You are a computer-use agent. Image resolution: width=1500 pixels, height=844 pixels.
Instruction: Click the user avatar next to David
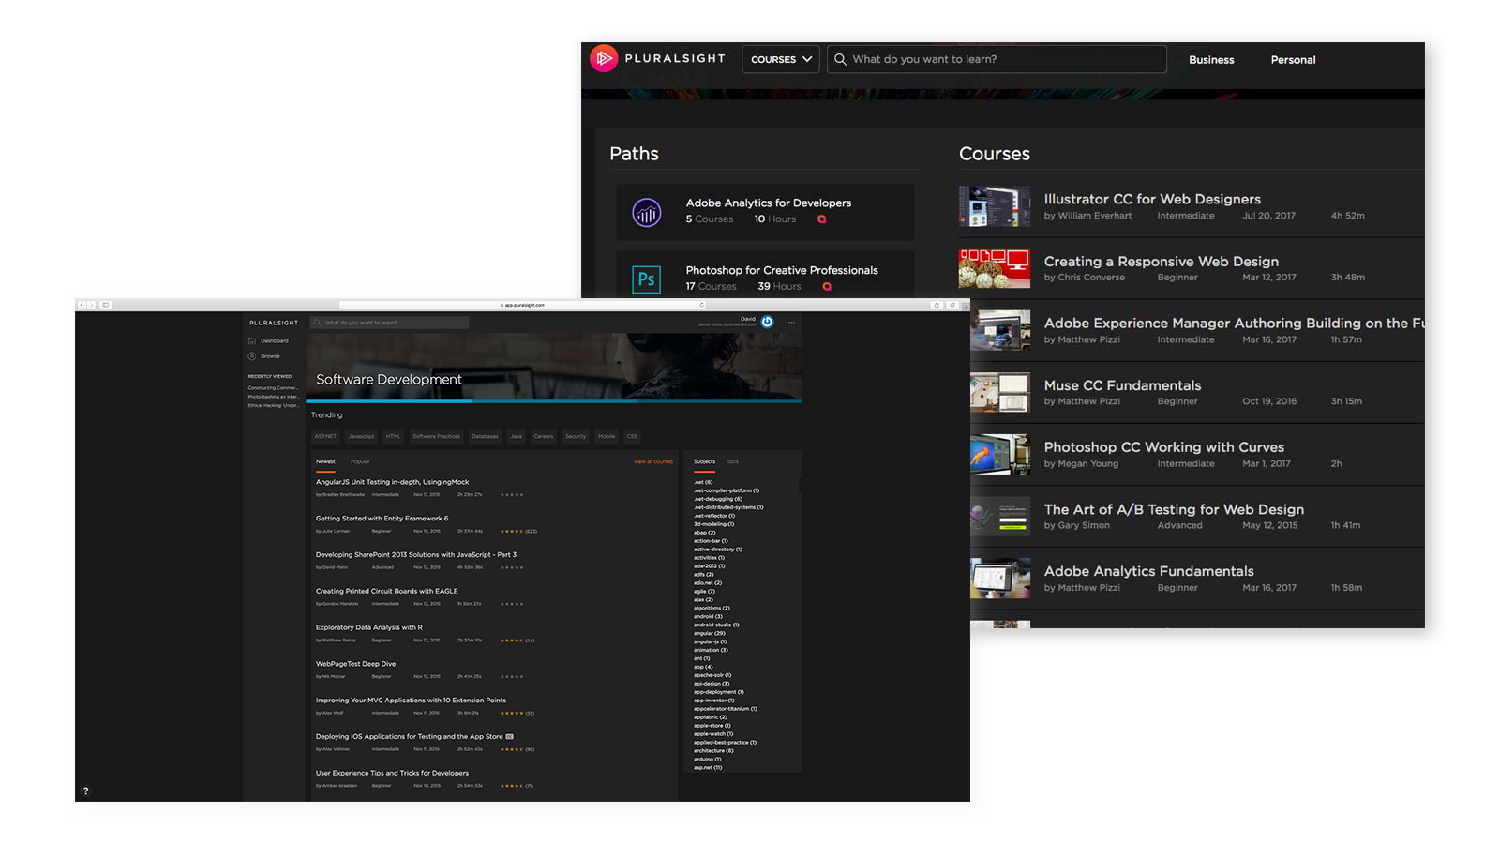tap(767, 322)
